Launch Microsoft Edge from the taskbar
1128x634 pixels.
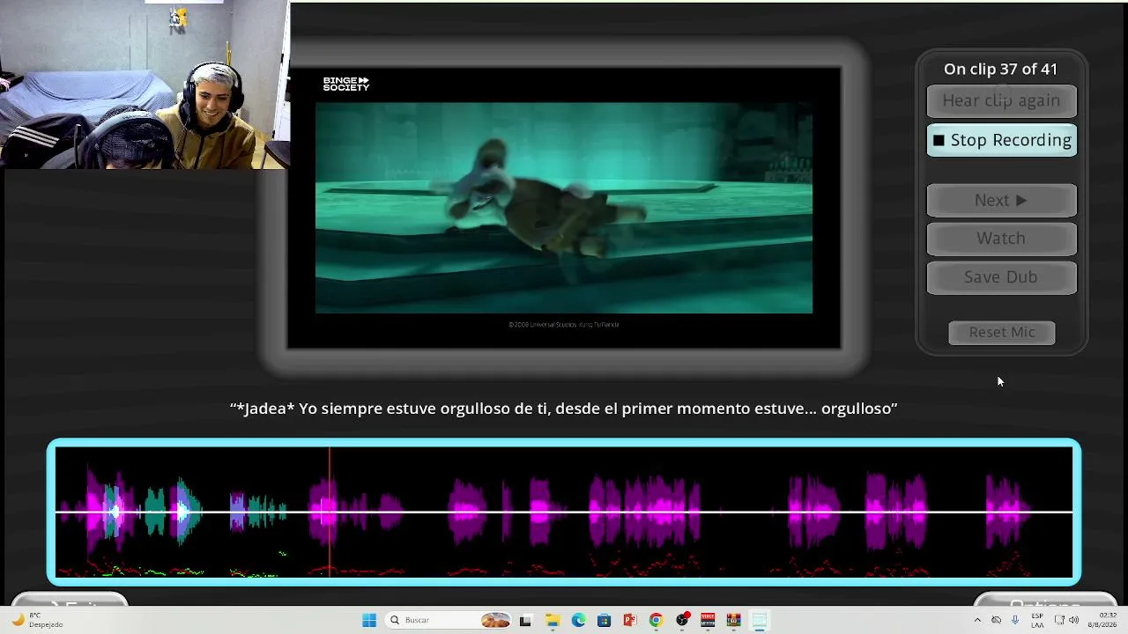pyautogui.click(x=578, y=620)
